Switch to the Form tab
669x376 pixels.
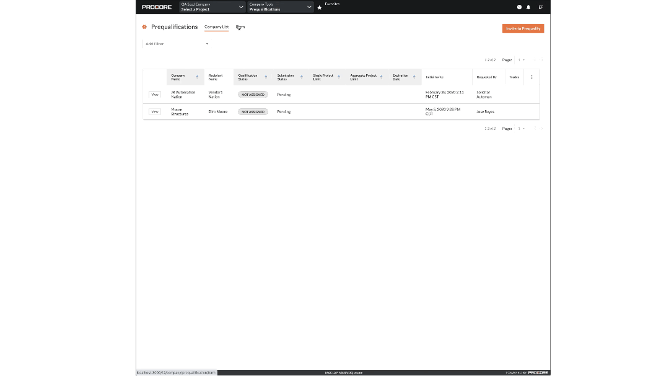pyautogui.click(x=240, y=27)
